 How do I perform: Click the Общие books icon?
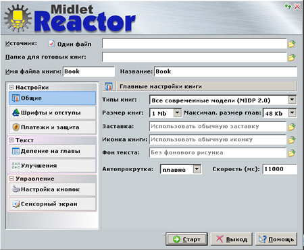click(16, 98)
